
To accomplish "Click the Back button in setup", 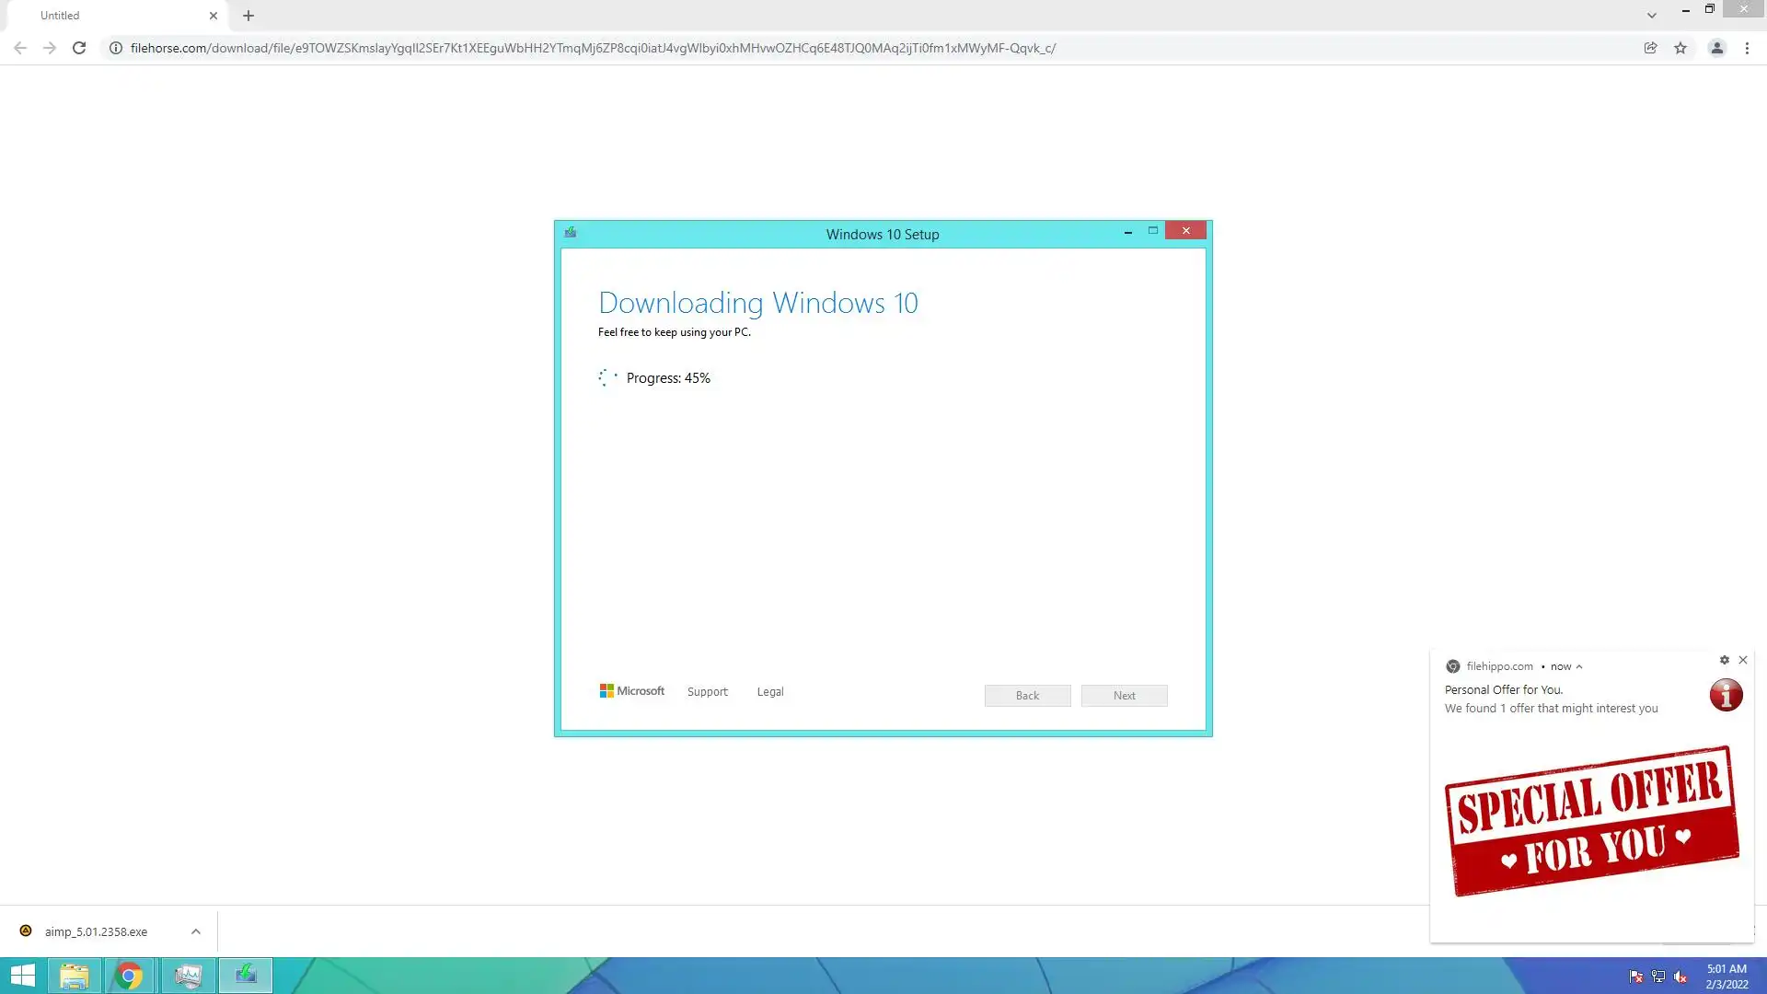I will (x=1027, y=696).
